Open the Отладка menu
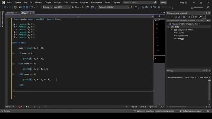212x119 pixels. click(58, 2)
